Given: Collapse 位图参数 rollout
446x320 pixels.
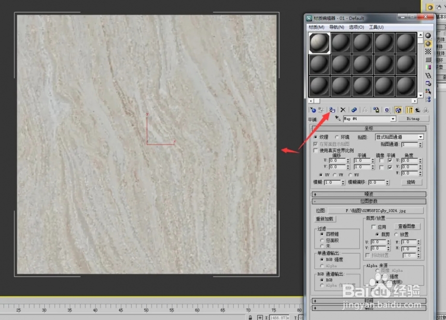Looking at the screenshot, I should 369,201.
